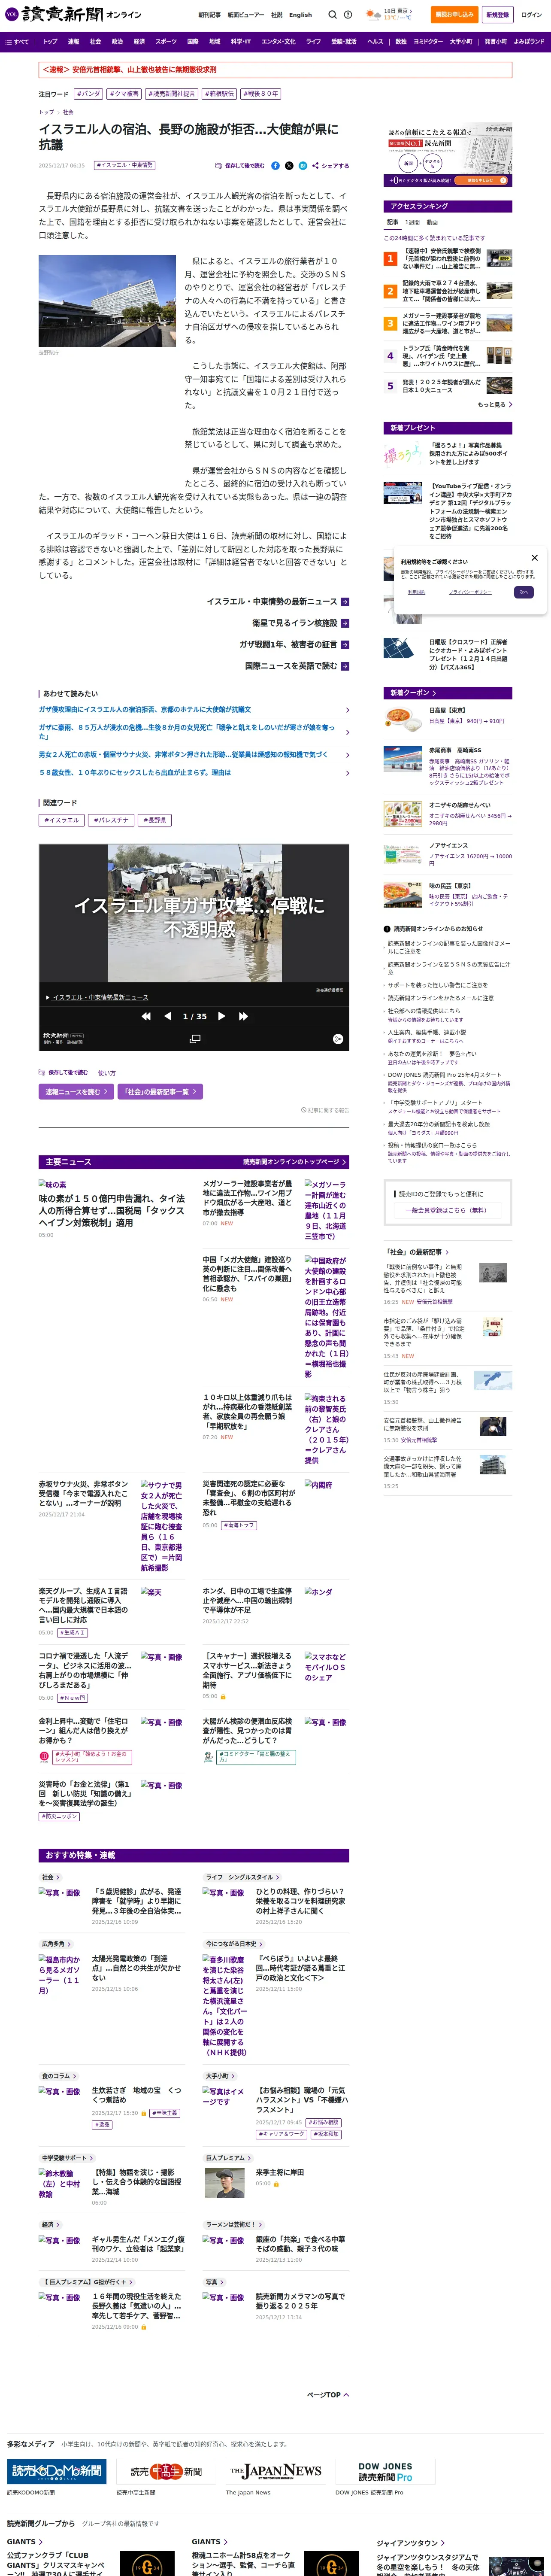Open the hamburger menu すべて
Image resolution: width=551 pixels, height=2576 pixels.
[x=18, y=42]
